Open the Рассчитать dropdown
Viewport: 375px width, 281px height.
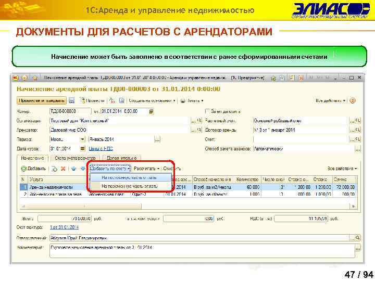(x=146, y=169)
